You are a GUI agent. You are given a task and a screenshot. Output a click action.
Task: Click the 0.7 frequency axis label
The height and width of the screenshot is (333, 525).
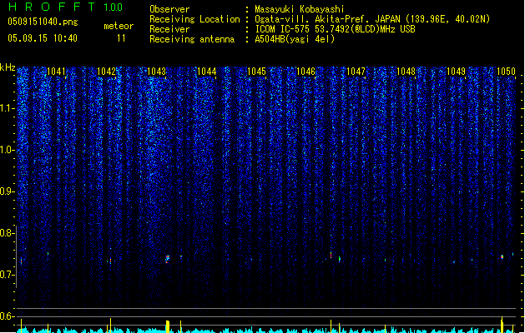pyautogui.click(x=7, y=275)
